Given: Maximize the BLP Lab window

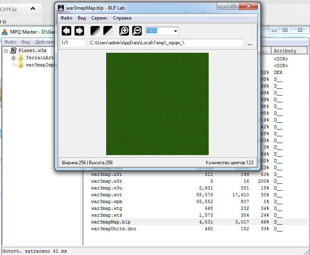Looking at the screenshot, I should 233,6.
